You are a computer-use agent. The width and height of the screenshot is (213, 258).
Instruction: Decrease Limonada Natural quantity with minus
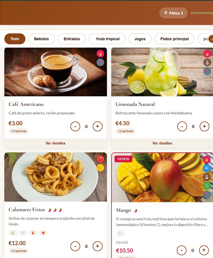182,126
